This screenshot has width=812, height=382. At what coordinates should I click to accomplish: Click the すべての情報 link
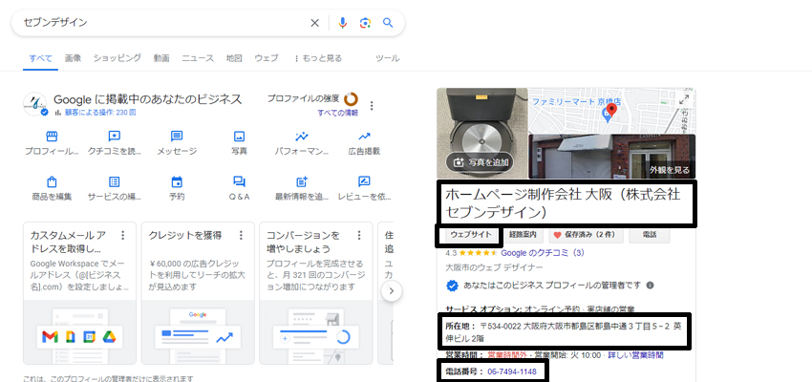337,113
